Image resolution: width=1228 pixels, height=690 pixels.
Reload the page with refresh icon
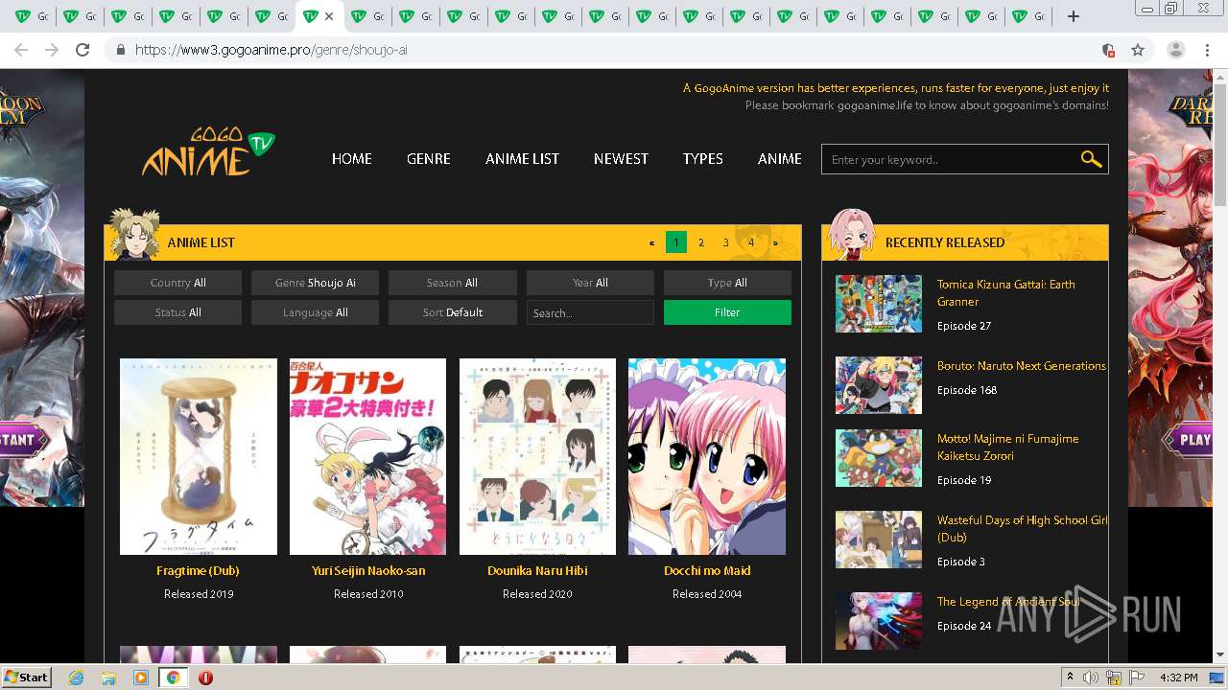tap(83, 50)
